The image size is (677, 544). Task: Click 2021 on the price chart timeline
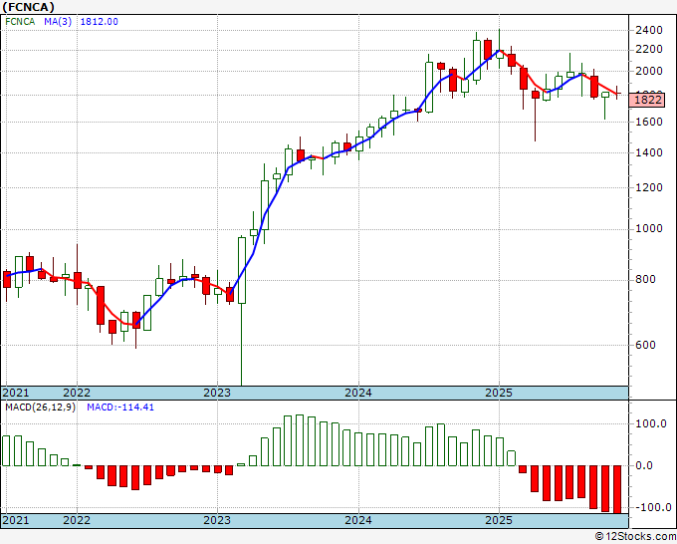(16, 393)
